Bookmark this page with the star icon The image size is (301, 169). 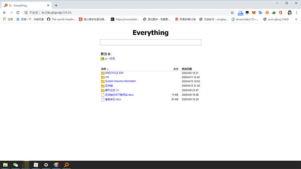pyautogui.click(x=232, y=12)
